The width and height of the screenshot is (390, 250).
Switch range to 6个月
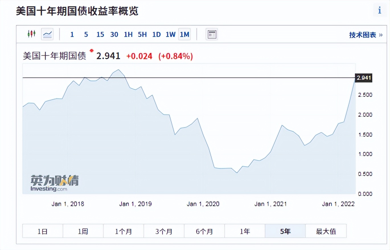click(204, 231)
